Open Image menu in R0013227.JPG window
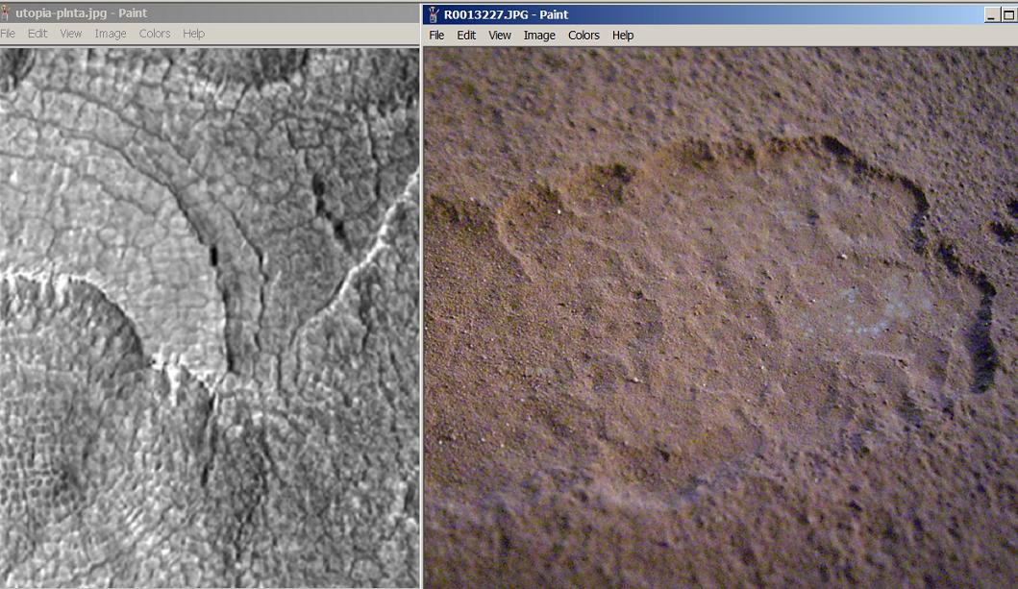This screenshot has width=1018, height=589. tap(539, 35)
